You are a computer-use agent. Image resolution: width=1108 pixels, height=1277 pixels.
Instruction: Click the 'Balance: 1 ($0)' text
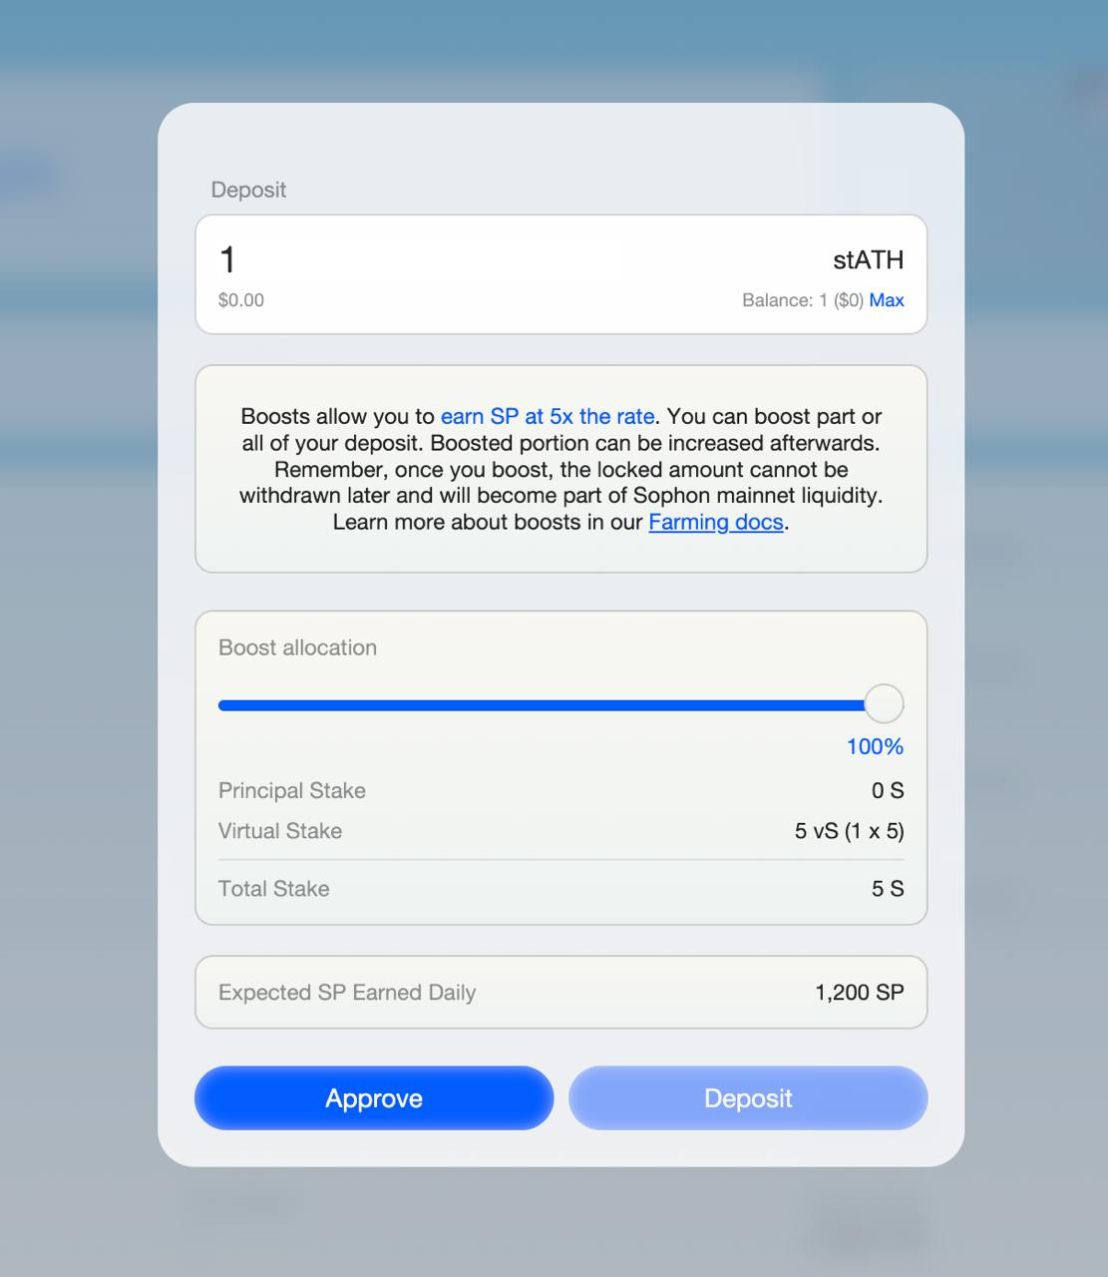[802, 300]
